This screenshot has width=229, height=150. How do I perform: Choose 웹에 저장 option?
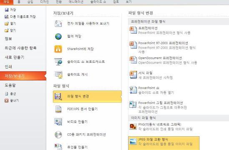(x=87, y=37)
